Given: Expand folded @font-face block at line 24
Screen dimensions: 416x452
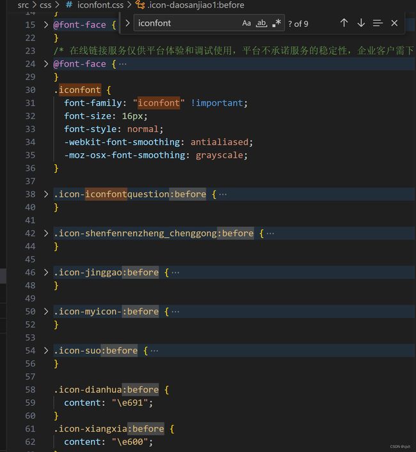Looking at the screenshot, I should (x=45, y=63).
